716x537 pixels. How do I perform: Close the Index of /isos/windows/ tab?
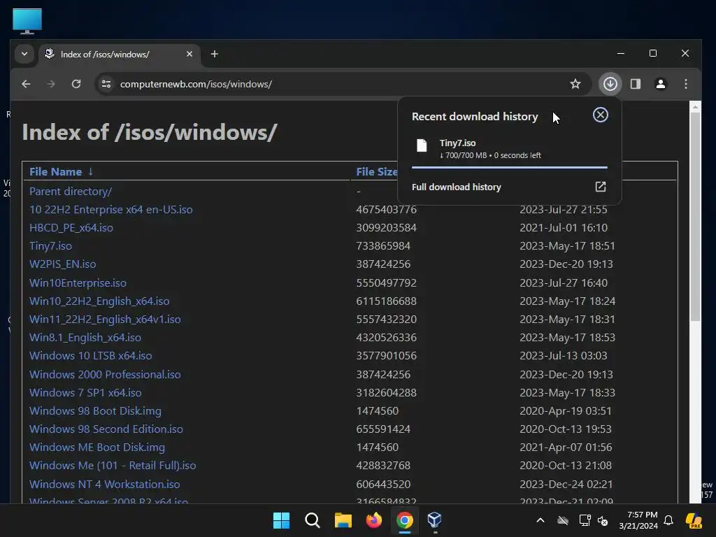189,54
